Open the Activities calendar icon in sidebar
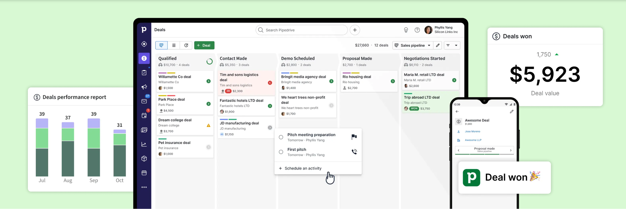This screenshot has height=209, width=626. point(144,115)
